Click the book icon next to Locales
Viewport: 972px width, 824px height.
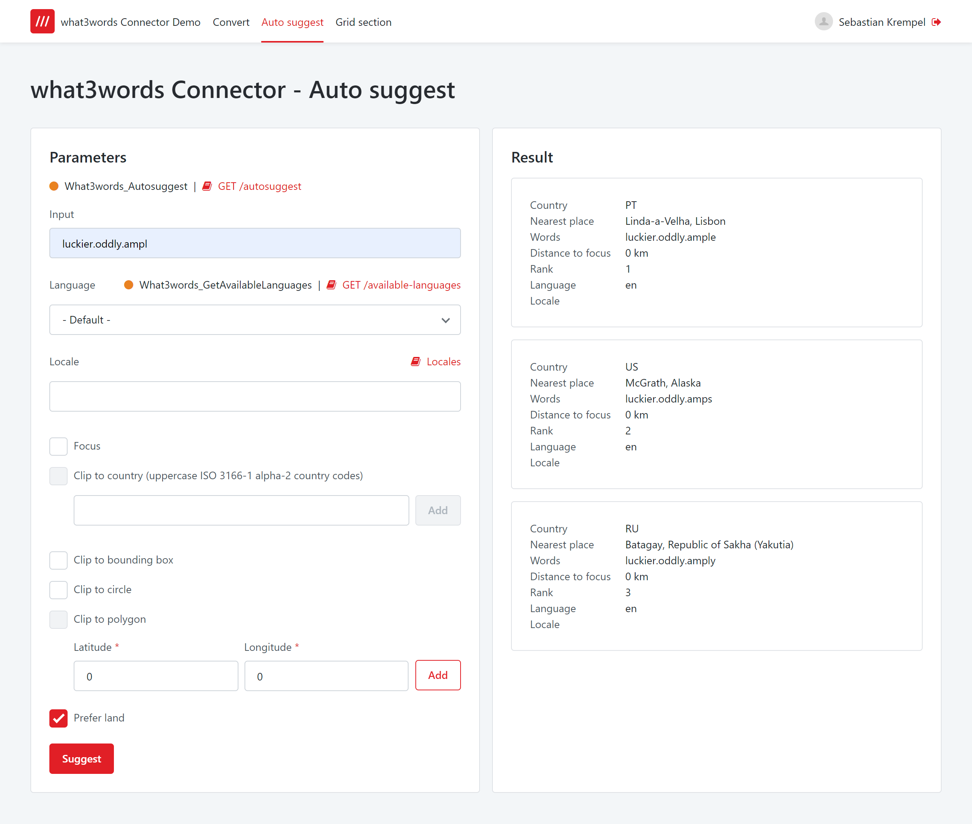tap(415, 361)
